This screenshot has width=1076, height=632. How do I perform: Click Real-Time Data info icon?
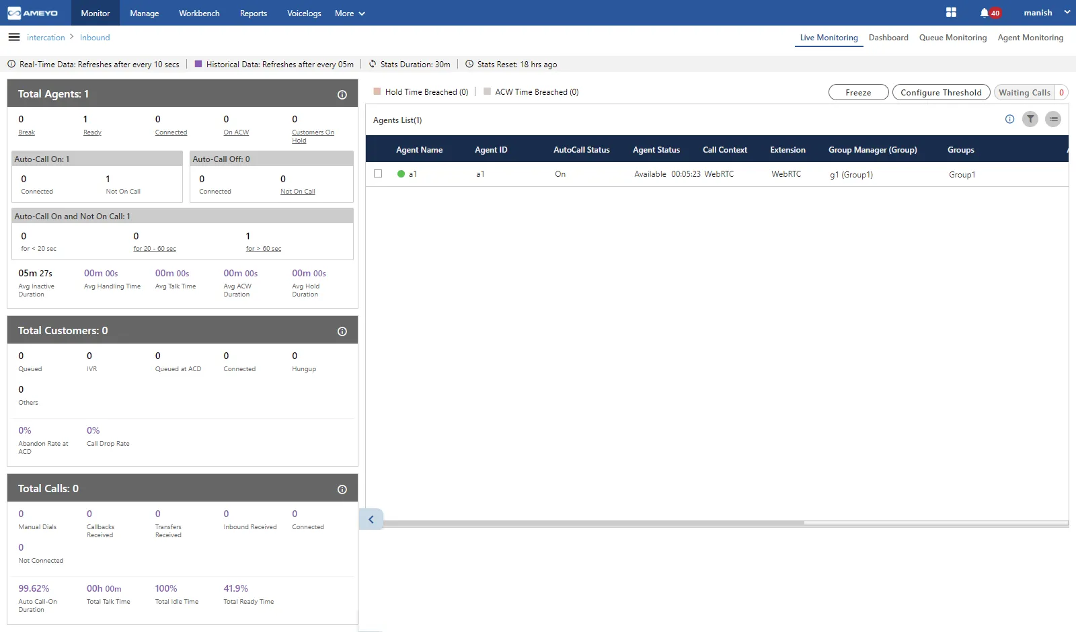pos(11,64)
